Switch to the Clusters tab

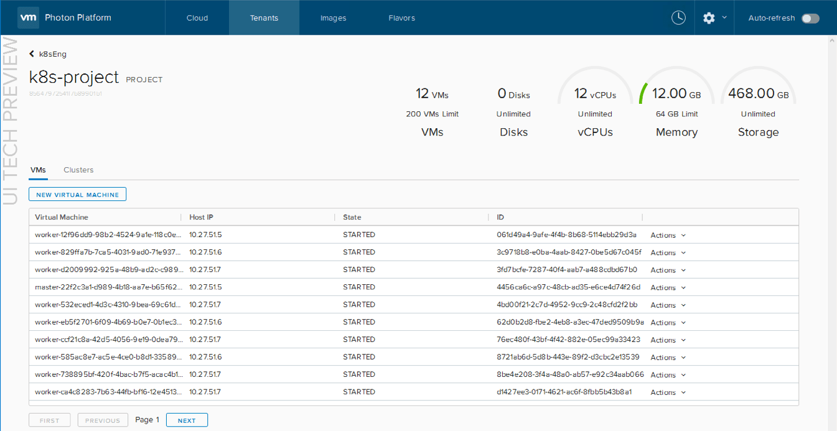78,170
